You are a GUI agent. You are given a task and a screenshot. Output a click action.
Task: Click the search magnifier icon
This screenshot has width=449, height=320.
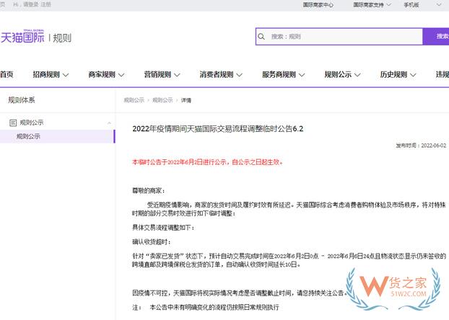(261, 37)
